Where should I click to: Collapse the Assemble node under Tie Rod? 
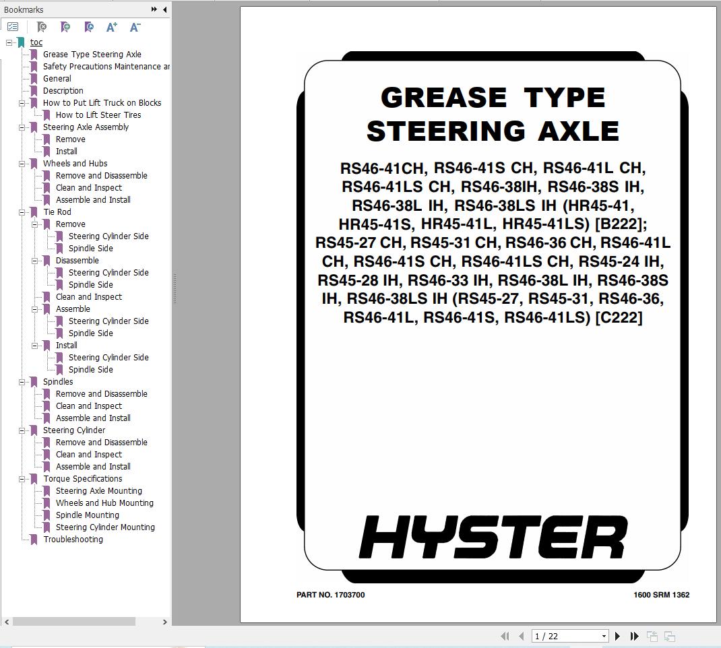34,309
